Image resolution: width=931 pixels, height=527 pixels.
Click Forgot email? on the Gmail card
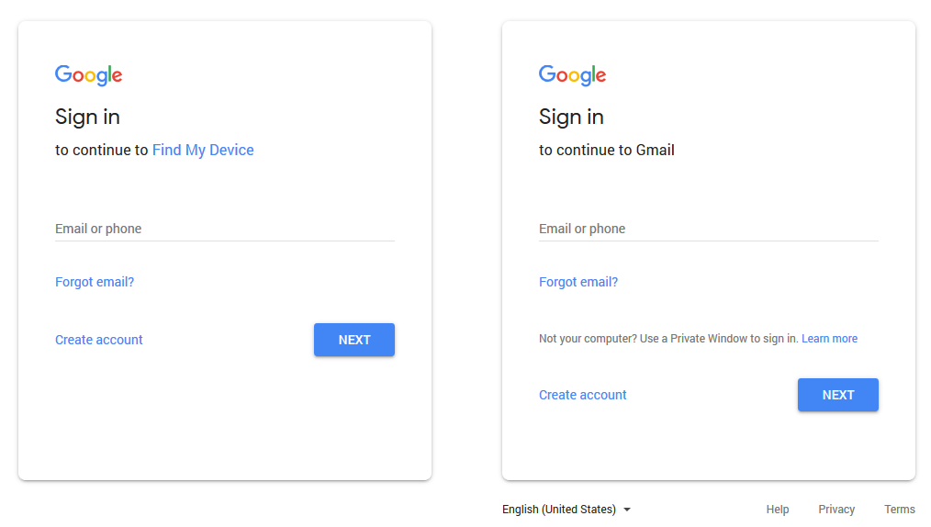[578, 282]
